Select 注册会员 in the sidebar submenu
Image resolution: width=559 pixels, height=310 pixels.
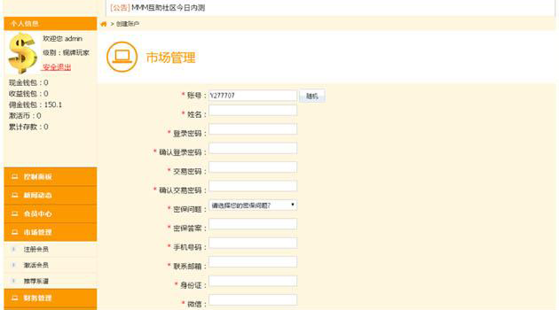point(36,249)
